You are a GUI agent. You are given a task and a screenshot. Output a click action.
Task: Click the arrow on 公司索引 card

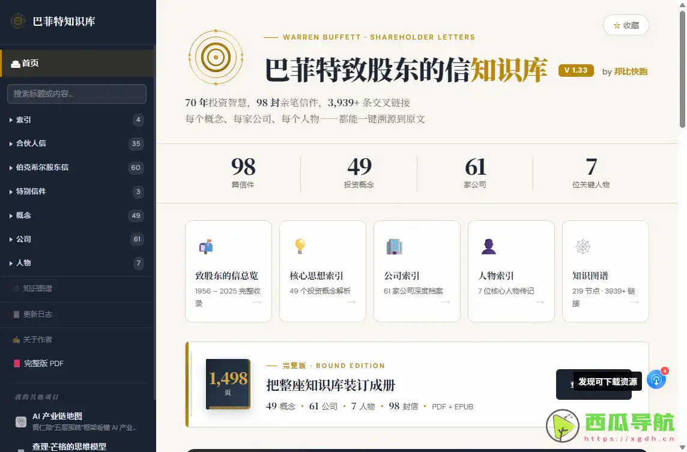click(446, 302)
